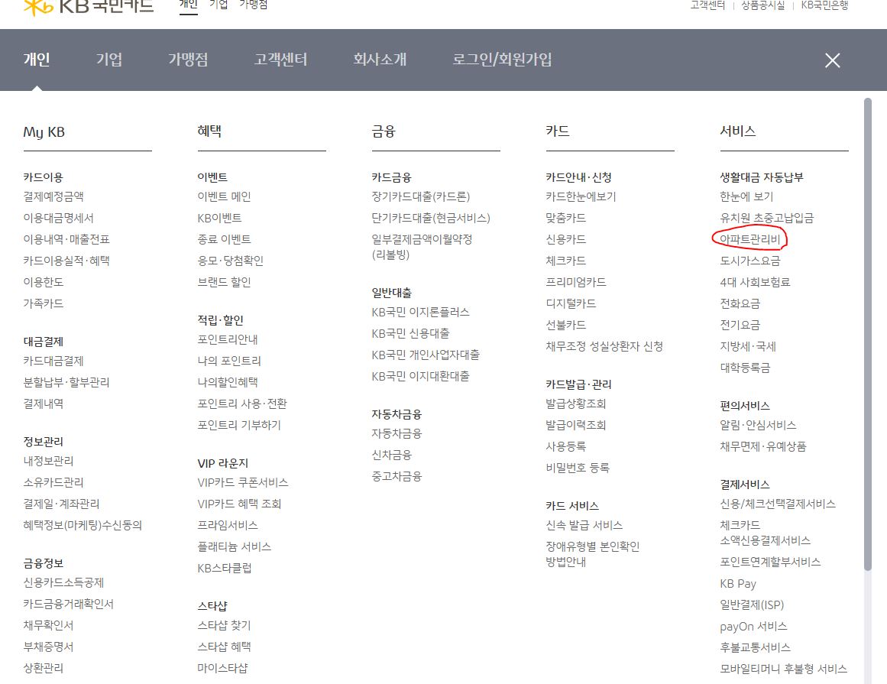
Task: Go to the 회사소개 menu tab
Action: coord(380,60)
